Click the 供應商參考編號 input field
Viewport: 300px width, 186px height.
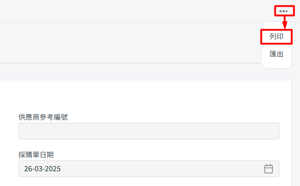(149, 131)
